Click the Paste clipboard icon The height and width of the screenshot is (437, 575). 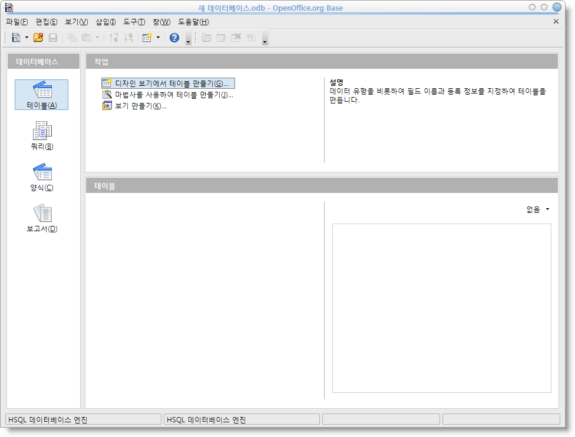[x=87, y=37]
